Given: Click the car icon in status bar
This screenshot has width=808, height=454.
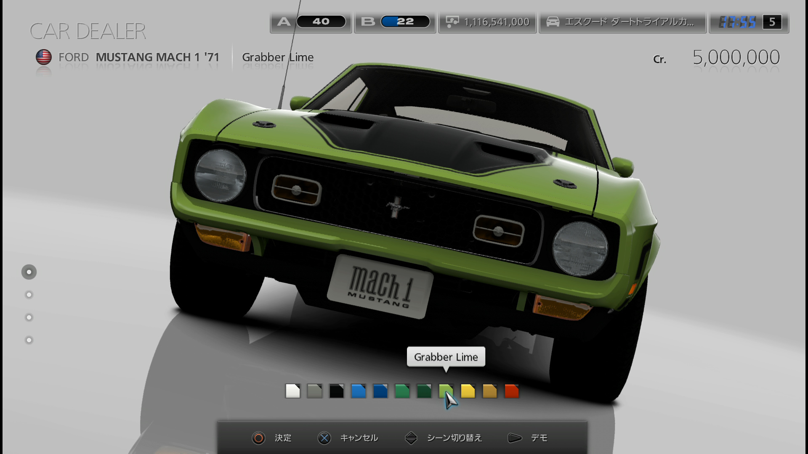Looking at the screenshot, I should pyautogui.click(x=553, y=22).
